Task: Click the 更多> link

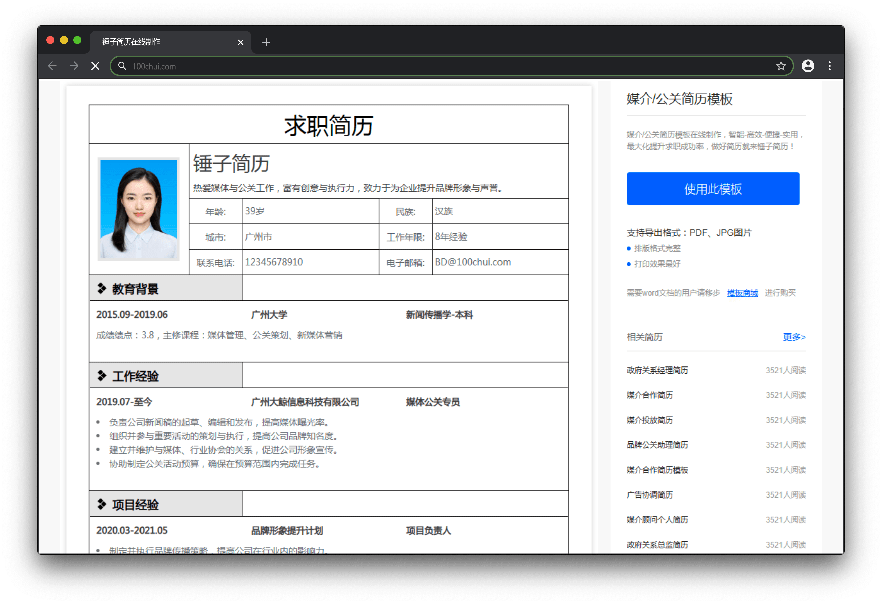Action: click(x=794, y=337)
